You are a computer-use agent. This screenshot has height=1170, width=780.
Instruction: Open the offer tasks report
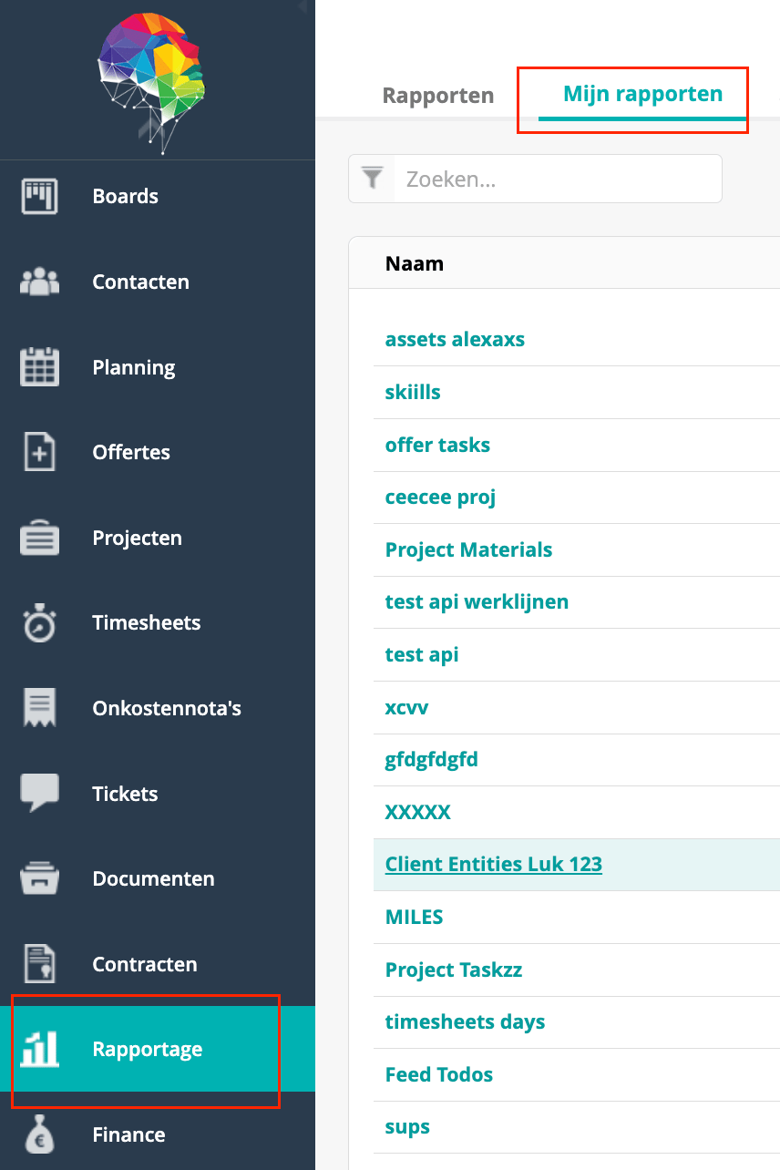[x=437, y=446]
